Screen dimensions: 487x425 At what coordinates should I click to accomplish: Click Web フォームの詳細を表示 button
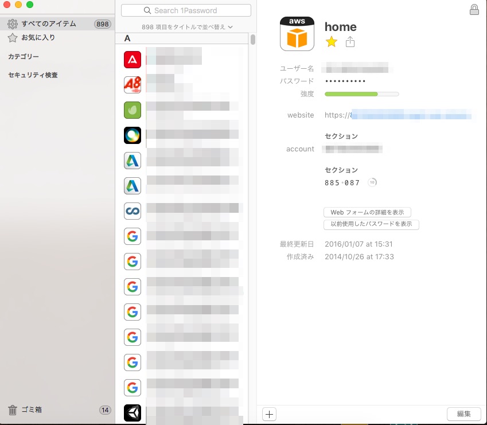click(367, 212)
